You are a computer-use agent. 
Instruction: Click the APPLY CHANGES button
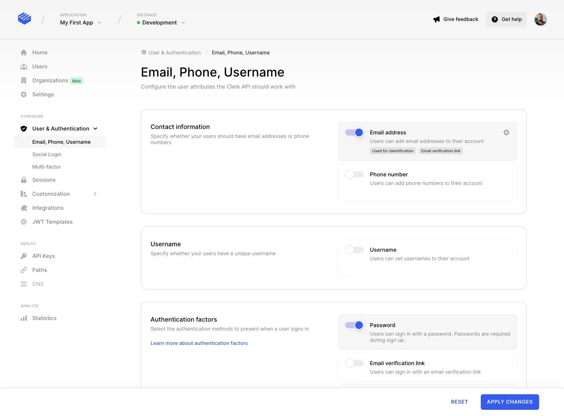pyautogui.click(x=510, y=402)
